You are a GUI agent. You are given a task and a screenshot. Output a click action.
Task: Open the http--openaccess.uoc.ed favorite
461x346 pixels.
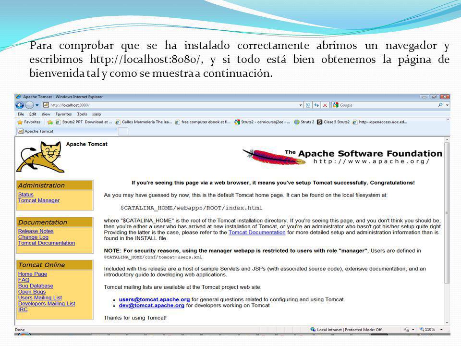click(x=380, y=122)
